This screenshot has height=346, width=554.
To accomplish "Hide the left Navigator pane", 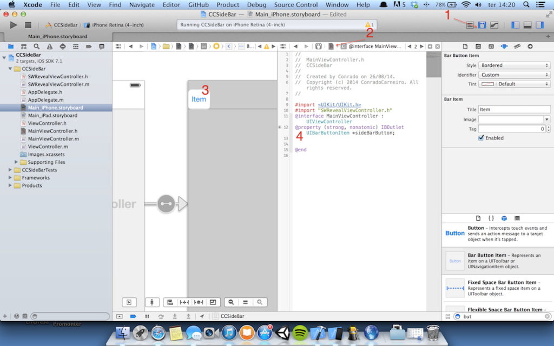I will [x=515, y=25].
